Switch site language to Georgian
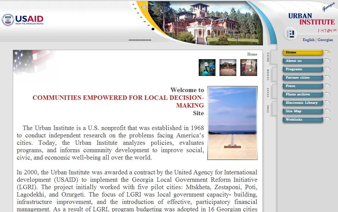Viewport: 338px width, 212px height. coord(325,40)
